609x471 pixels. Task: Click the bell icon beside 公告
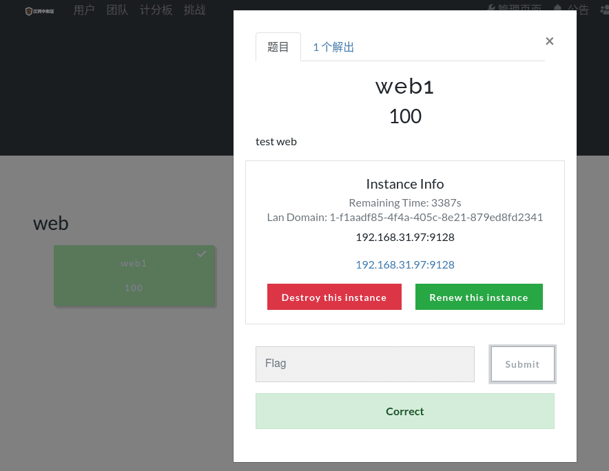[x=557, y=9]
